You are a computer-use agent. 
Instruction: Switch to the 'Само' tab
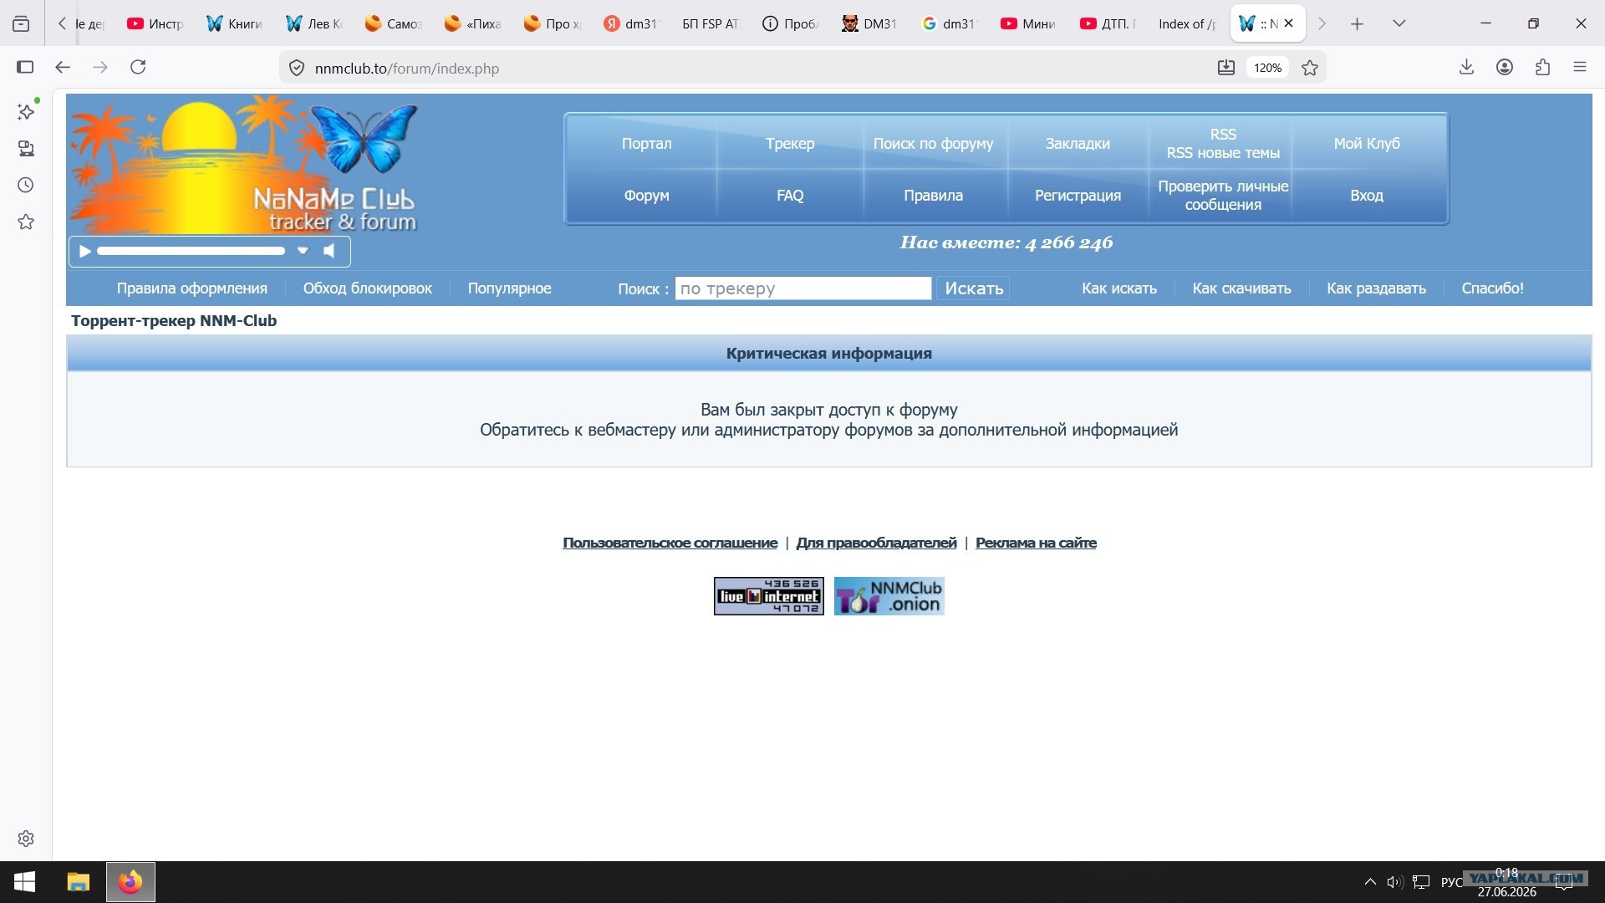tap(394, 23)
